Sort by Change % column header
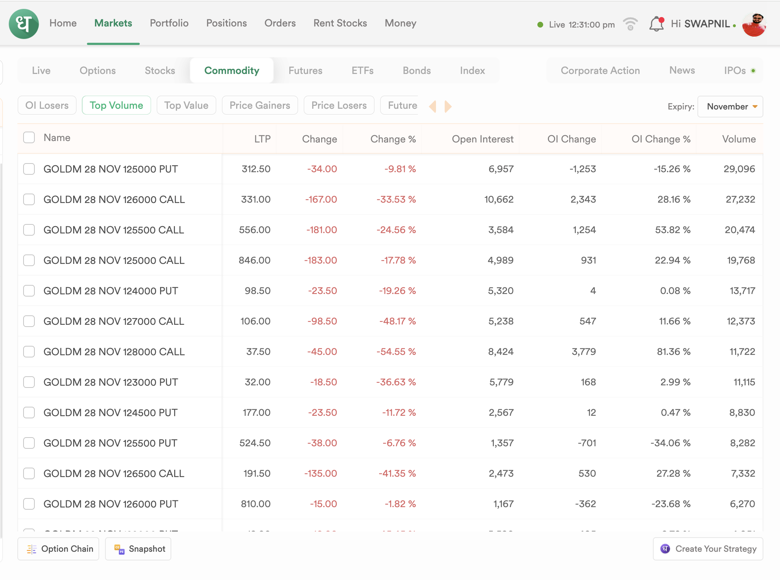 click(x=393, y=139)
